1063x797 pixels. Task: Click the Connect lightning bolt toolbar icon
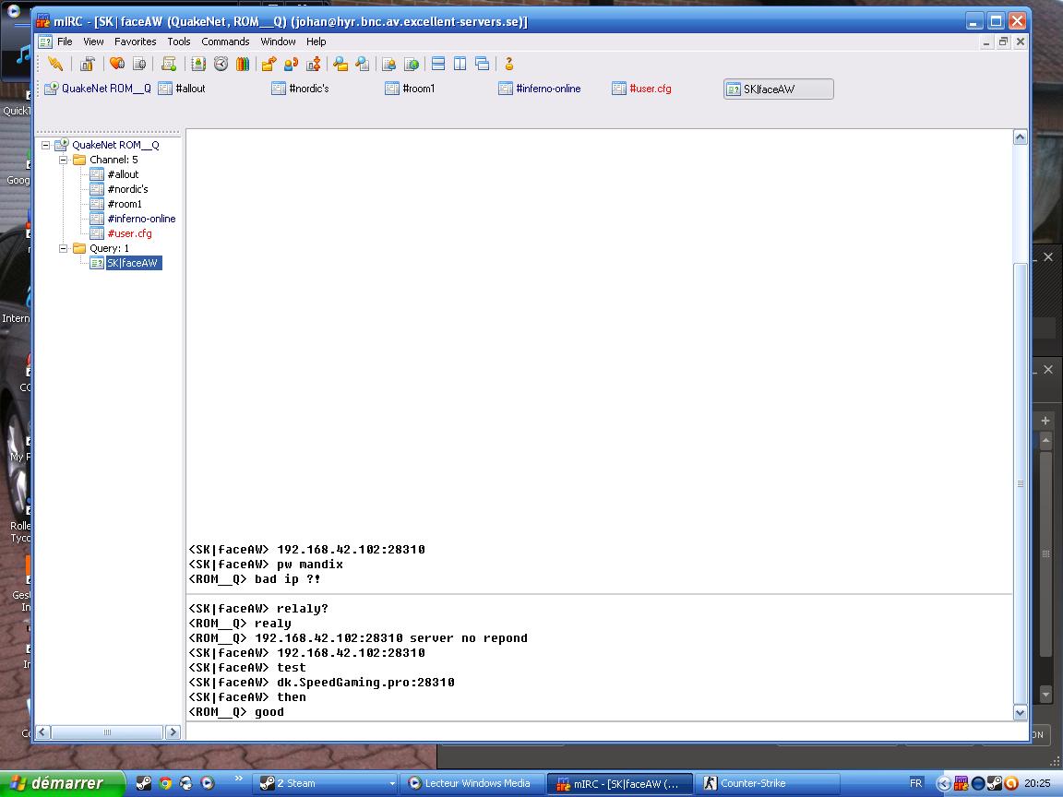click(55, 64)
